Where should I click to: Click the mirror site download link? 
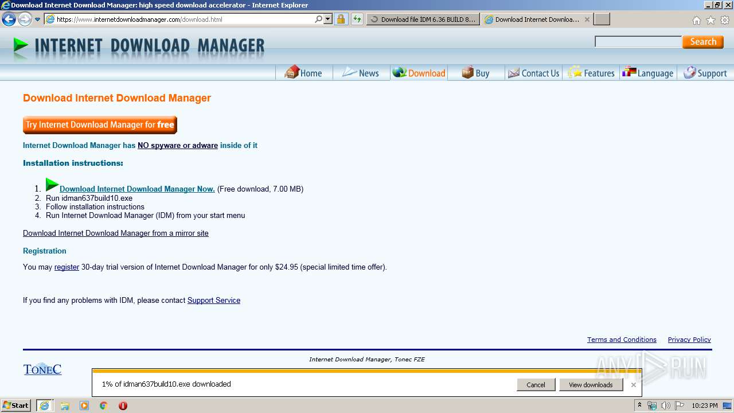116,233
